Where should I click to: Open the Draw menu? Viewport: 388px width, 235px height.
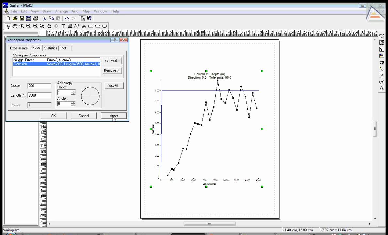pyautogui.click(x=47, y=11)
